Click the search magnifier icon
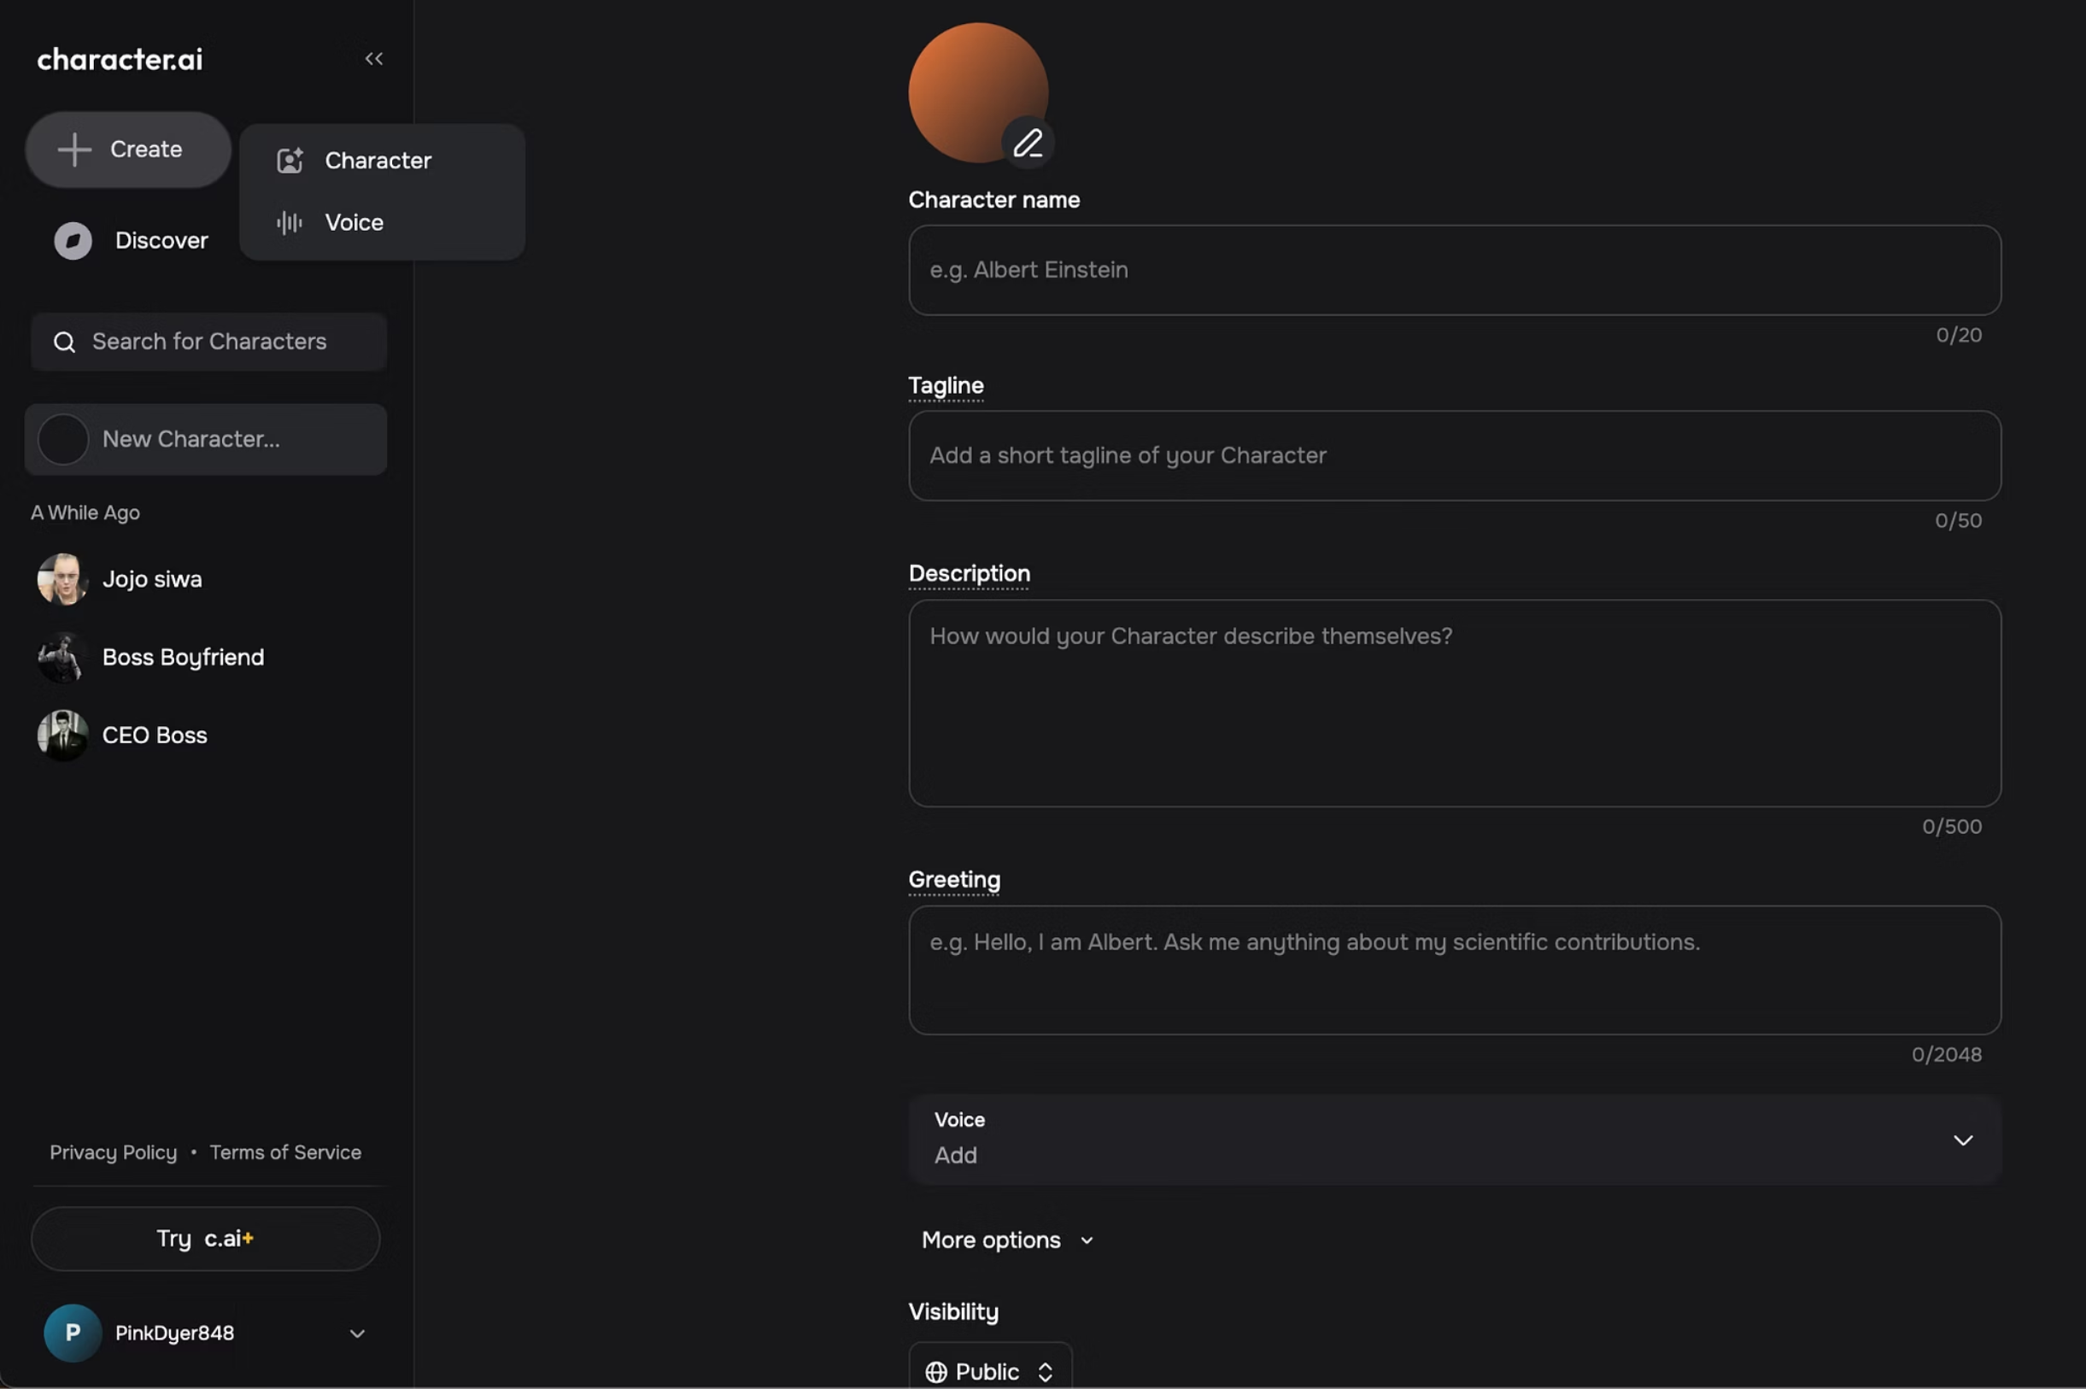Viewport: 2086px width, 1389px height. click(x=65, y=342)
